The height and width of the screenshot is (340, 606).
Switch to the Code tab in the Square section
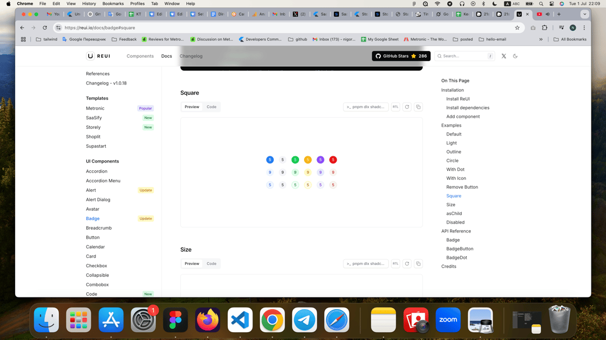pyautogui.click(x=212, y=107)
